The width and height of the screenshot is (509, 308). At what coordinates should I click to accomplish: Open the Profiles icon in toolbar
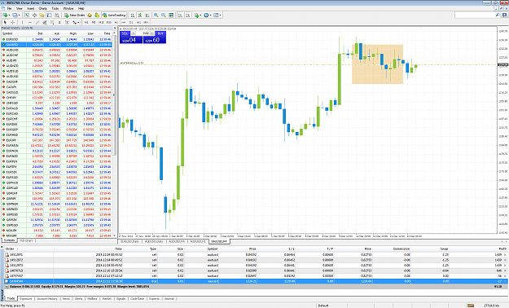pos(15,15)
